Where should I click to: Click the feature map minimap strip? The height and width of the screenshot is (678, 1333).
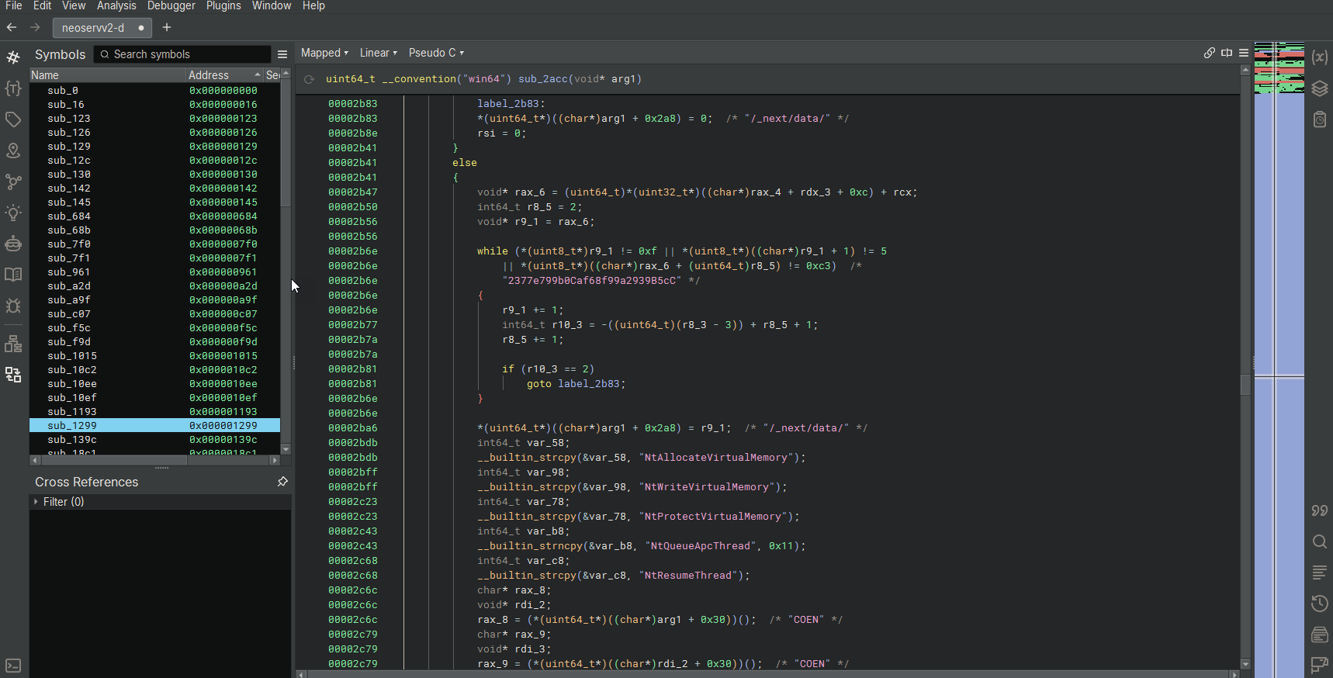(x=1279, y=360)
